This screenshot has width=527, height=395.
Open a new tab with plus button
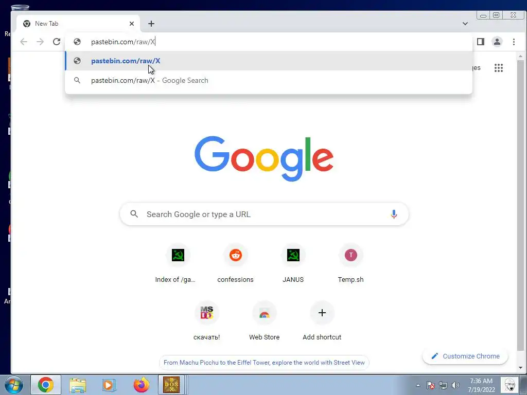tap(151, 24)
